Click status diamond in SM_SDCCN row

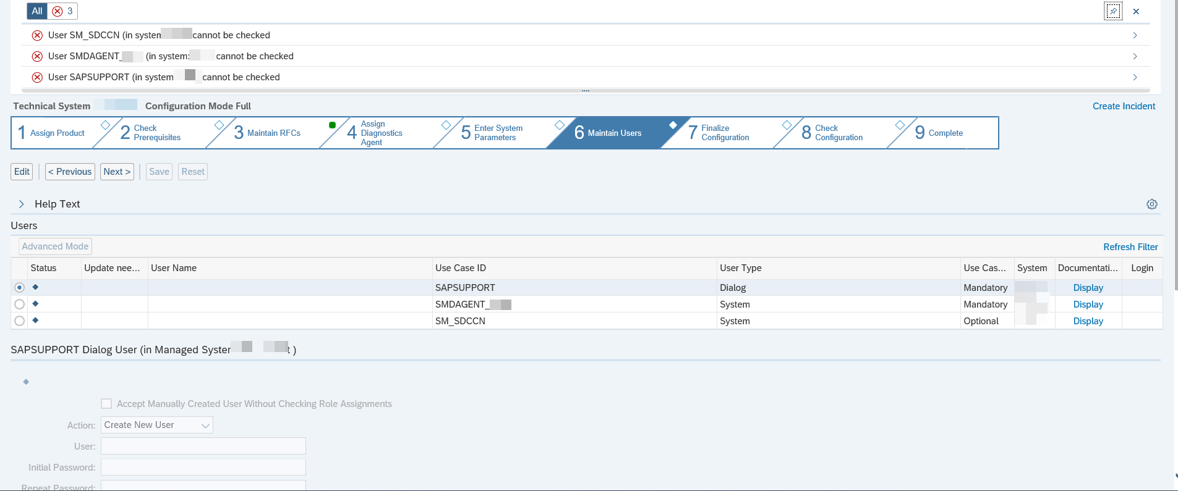[35, 321]
